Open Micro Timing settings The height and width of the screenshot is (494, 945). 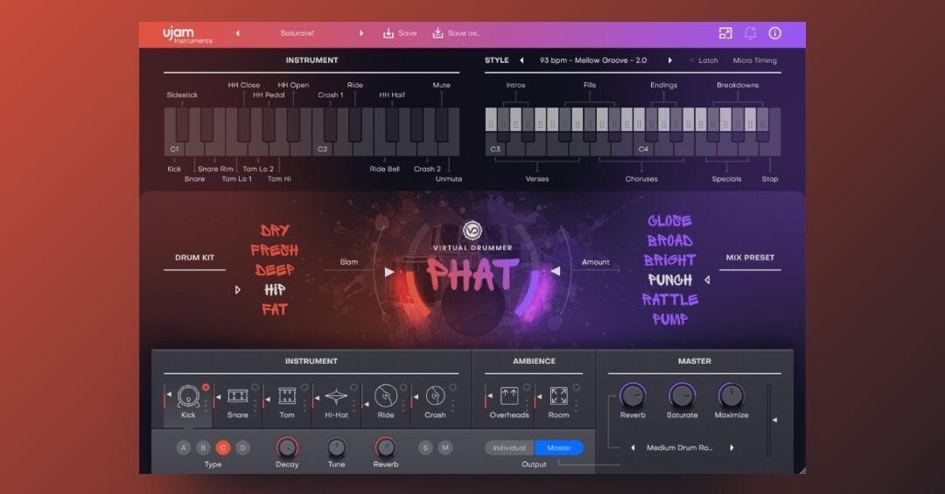[754, 60]
